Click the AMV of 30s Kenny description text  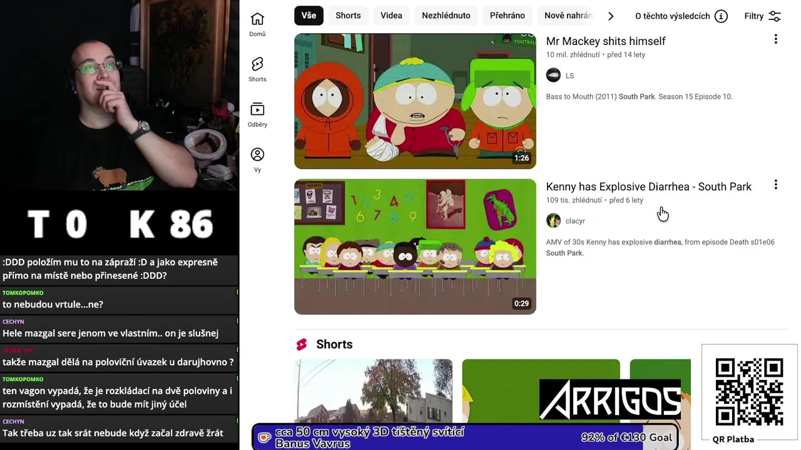[x=660, y=247]
